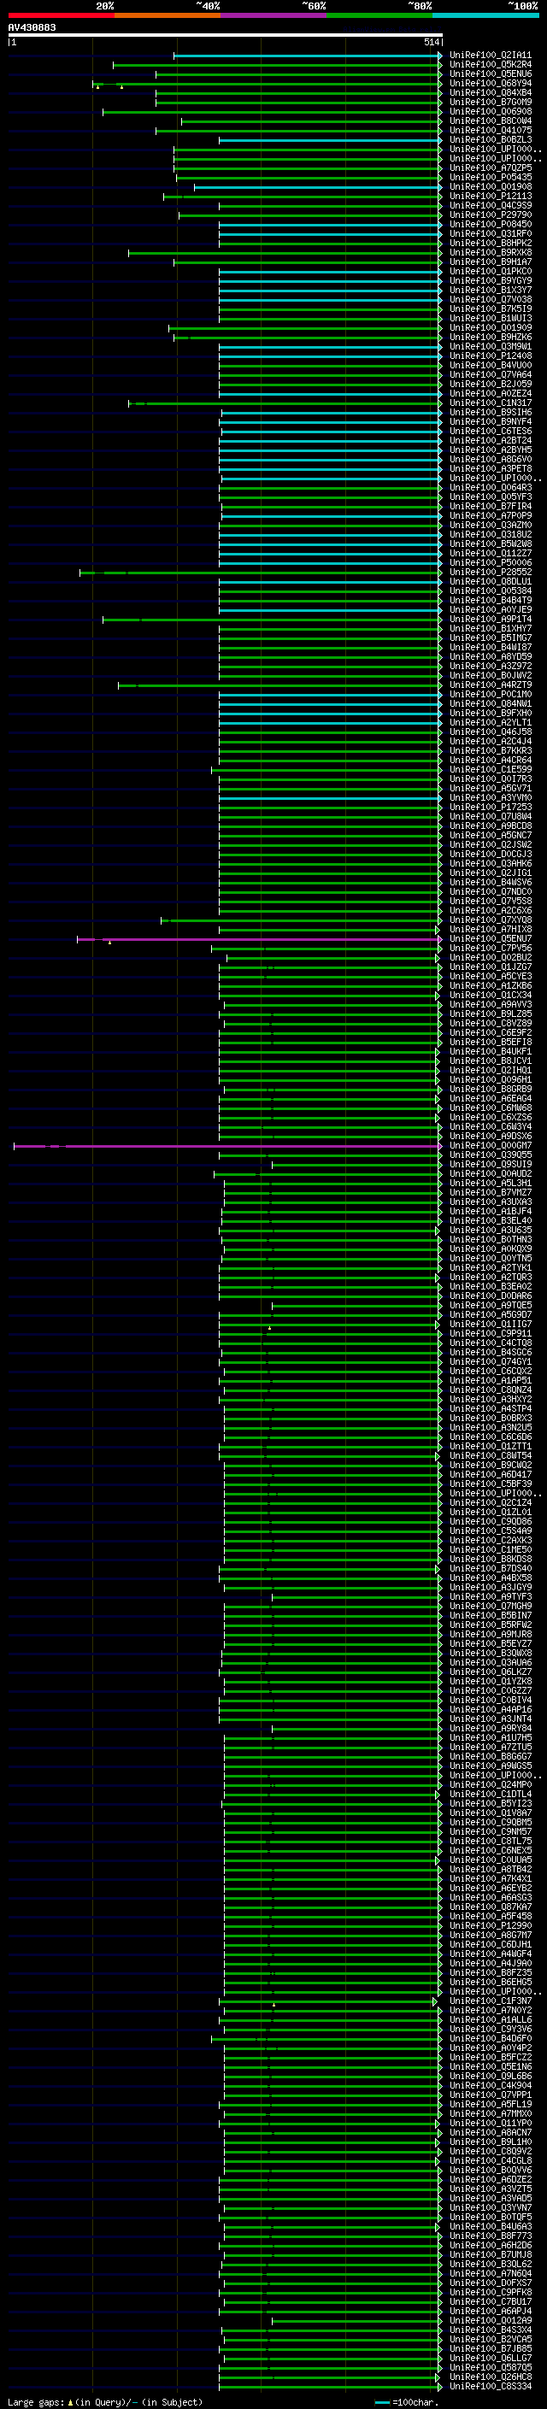Click the UniRef100_Q4C9S9 label
547x2409 pixels.
click(490, 206)
